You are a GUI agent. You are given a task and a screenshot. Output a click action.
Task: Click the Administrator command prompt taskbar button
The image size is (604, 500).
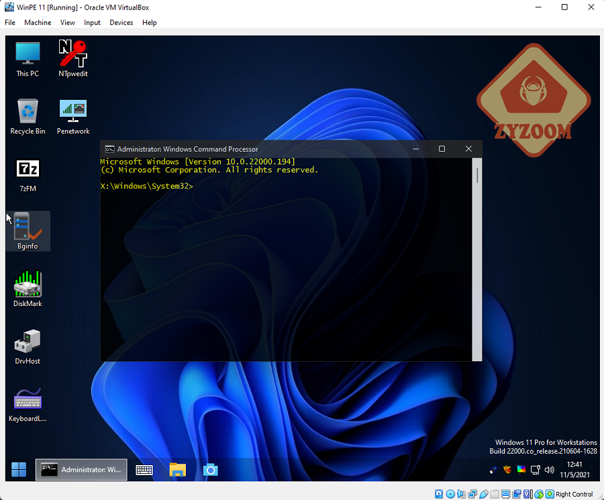pos(81,470)
